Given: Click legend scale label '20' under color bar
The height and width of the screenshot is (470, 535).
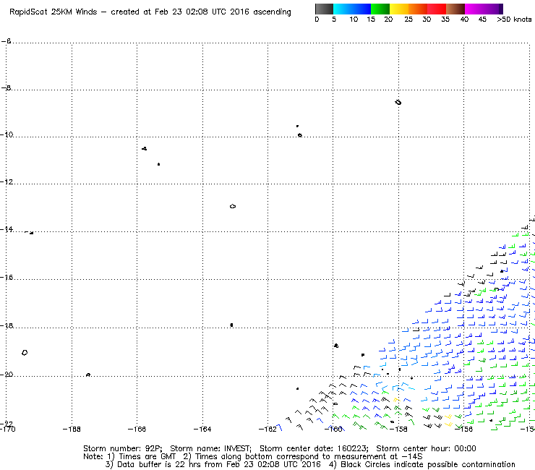Looking at the screenshot, I should [388, 20].
